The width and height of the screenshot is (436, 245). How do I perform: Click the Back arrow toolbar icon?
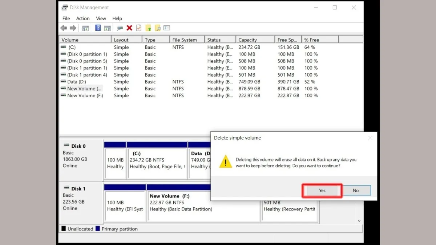coord(64,28)
